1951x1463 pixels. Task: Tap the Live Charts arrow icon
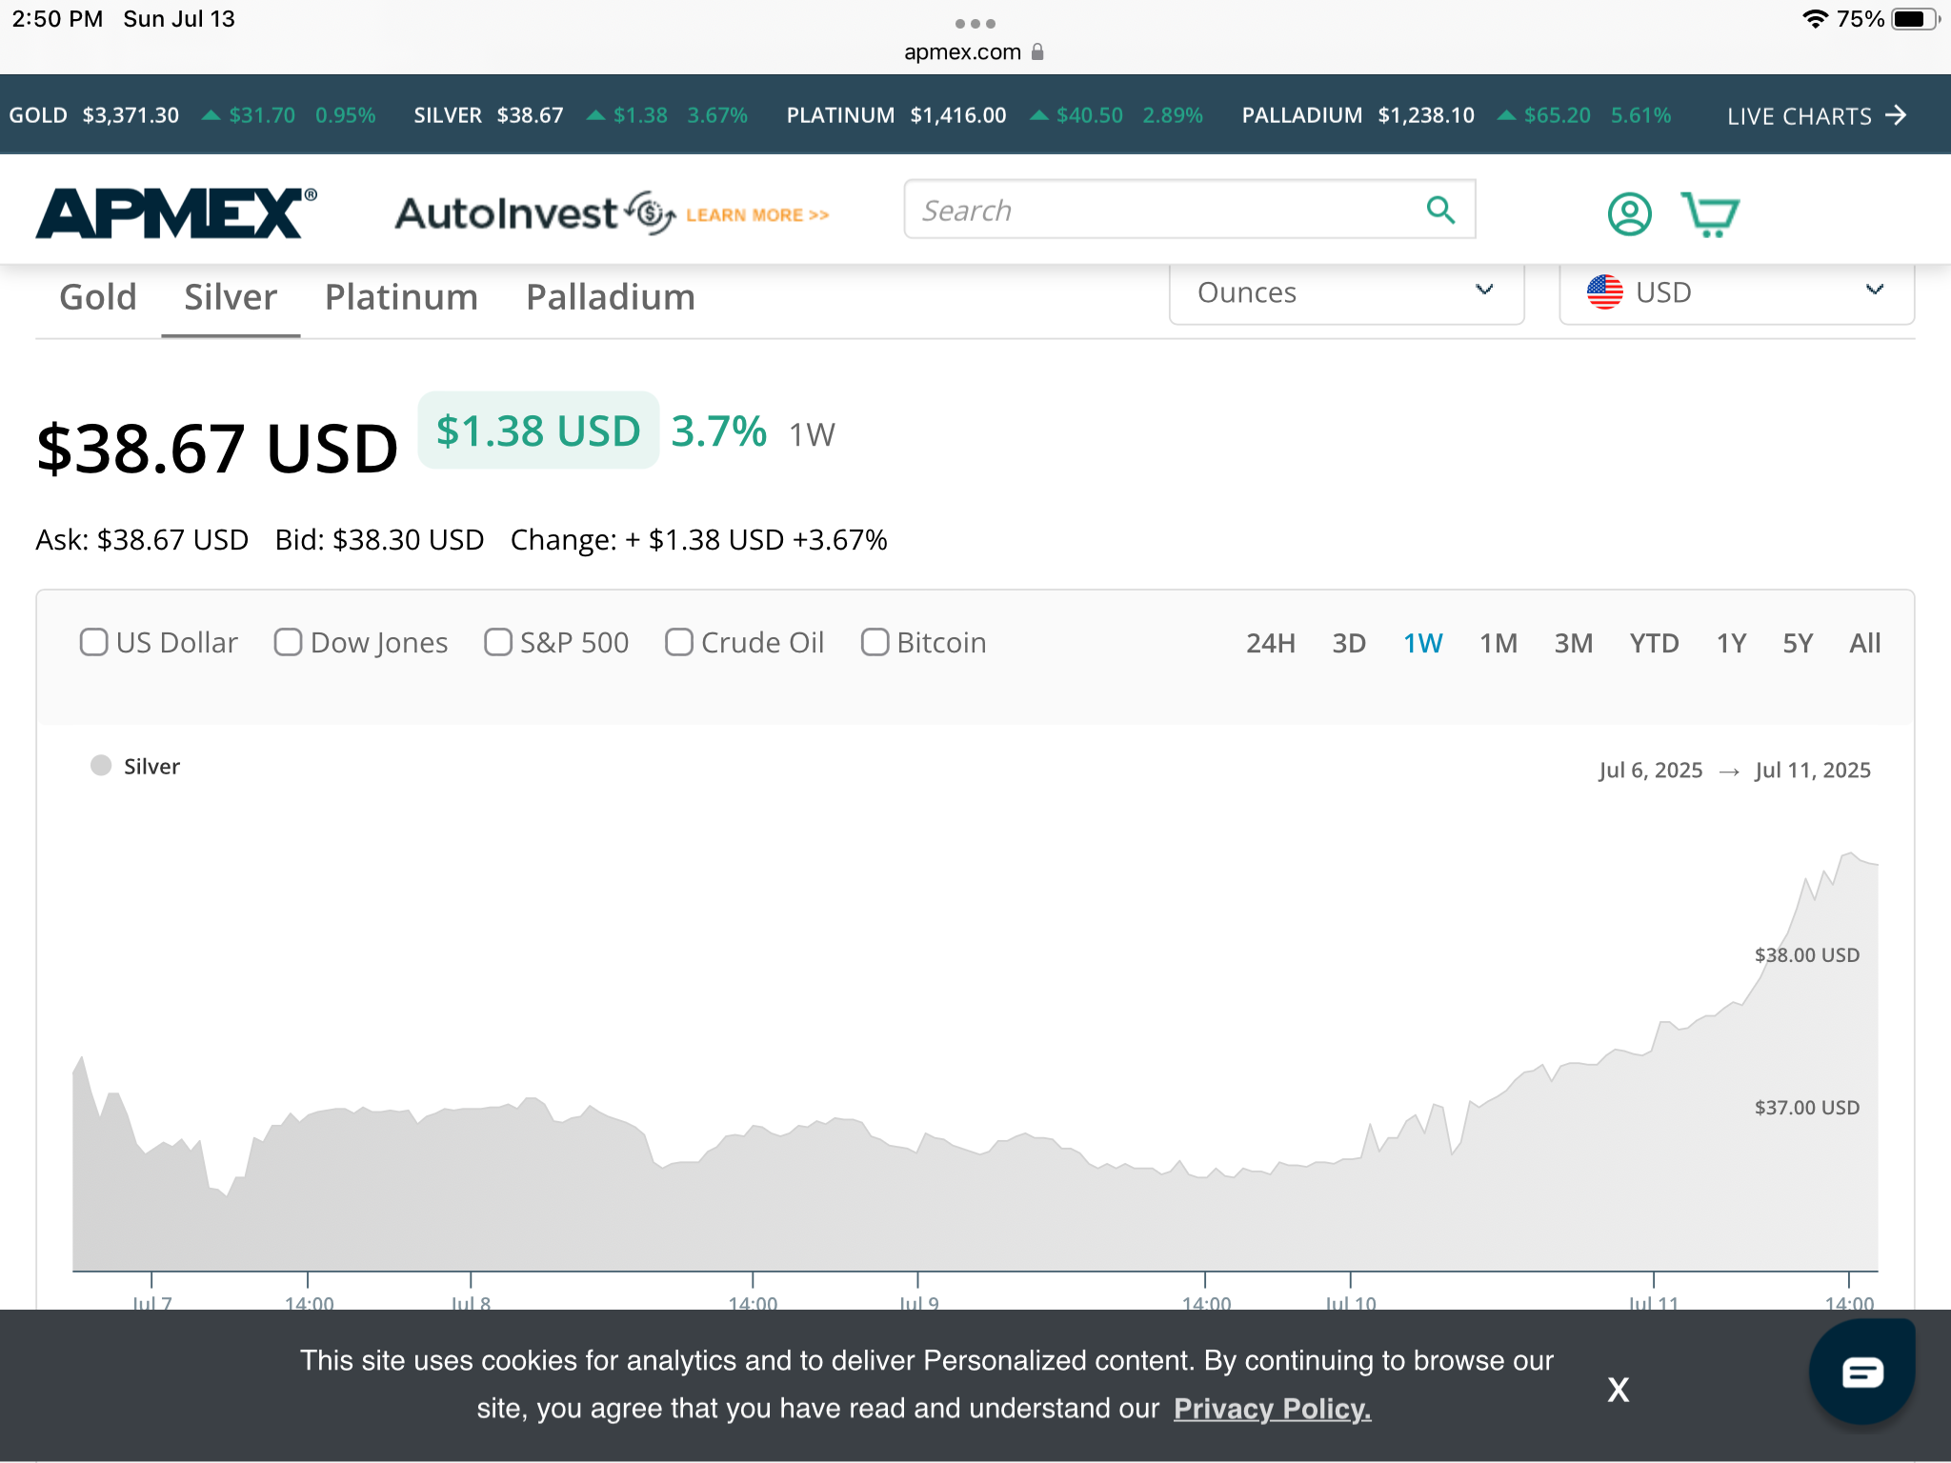pos(1896,115)
